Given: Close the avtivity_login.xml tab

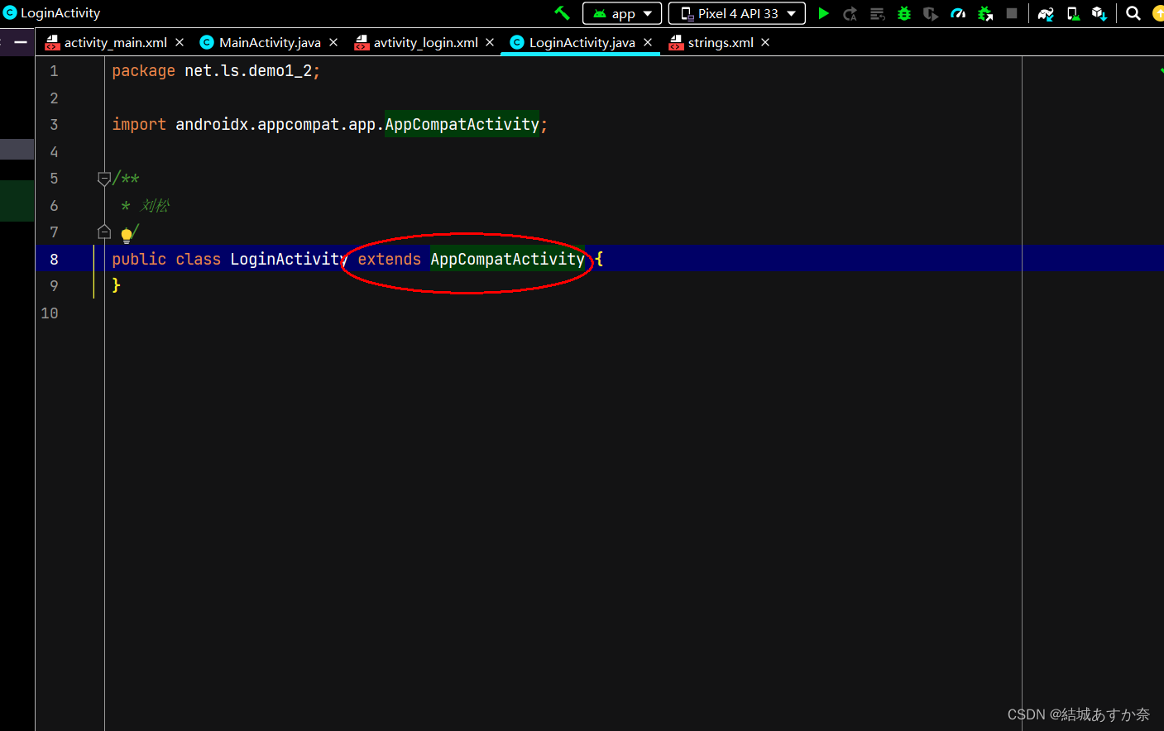Looking at the screenshot, I should point(490,42).
